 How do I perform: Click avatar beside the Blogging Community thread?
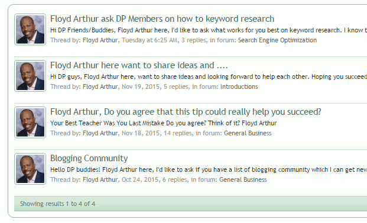[x=30, y=169]
